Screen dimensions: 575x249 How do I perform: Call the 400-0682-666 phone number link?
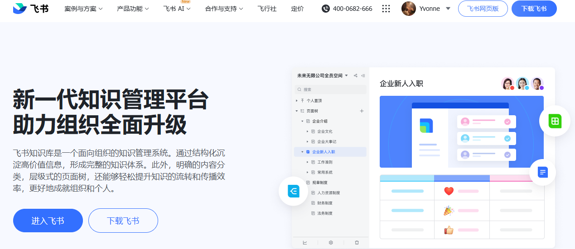[353, 9]
